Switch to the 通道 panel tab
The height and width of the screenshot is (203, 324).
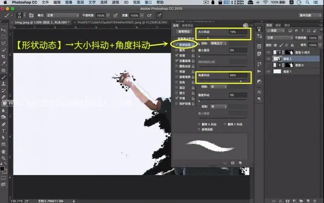(278, 25)
